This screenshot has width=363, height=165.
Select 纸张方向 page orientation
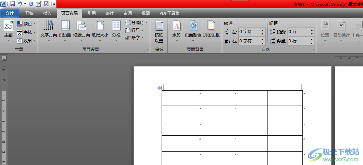pos(81,31)
